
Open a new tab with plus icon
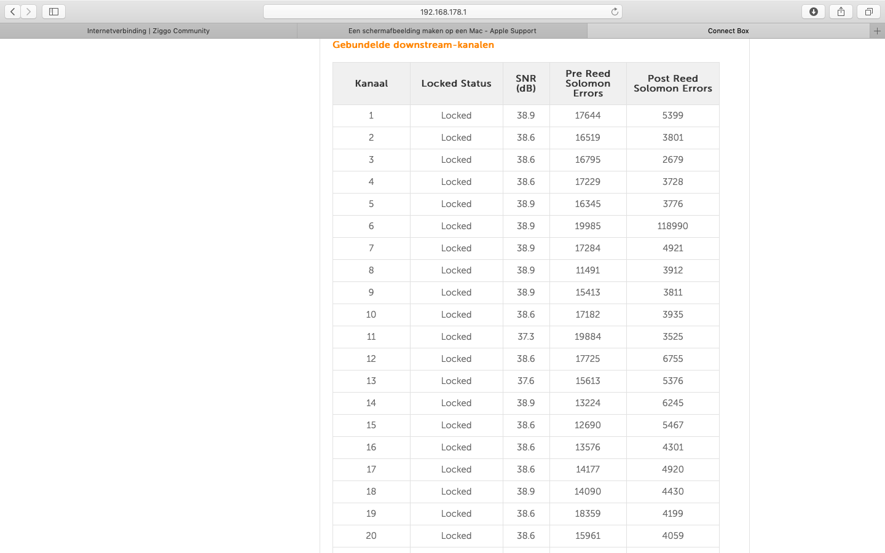point(877,31)
